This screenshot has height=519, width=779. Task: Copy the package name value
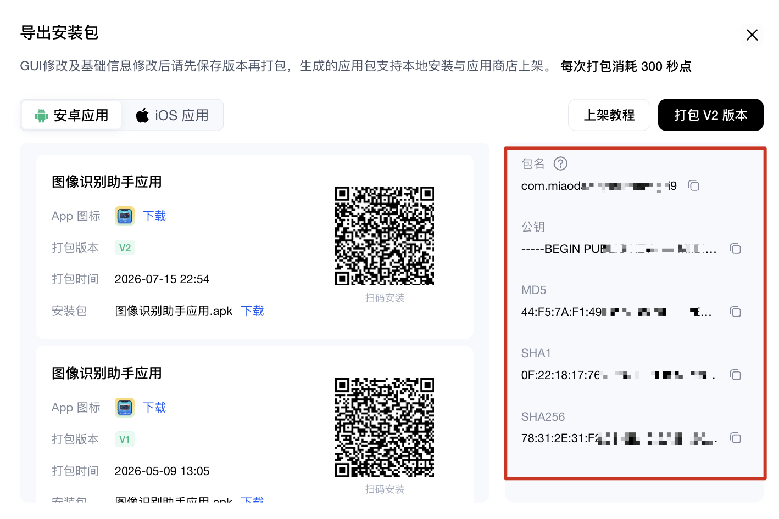point(694,185)
